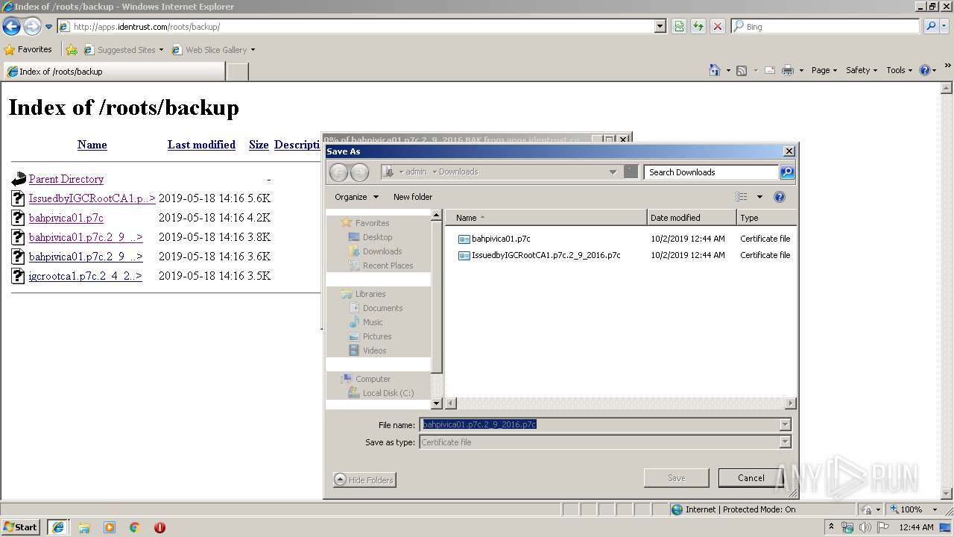The height and width of the screenshot is (537, 954).
Task: Click the Cancel button
Action: [751, 478]
